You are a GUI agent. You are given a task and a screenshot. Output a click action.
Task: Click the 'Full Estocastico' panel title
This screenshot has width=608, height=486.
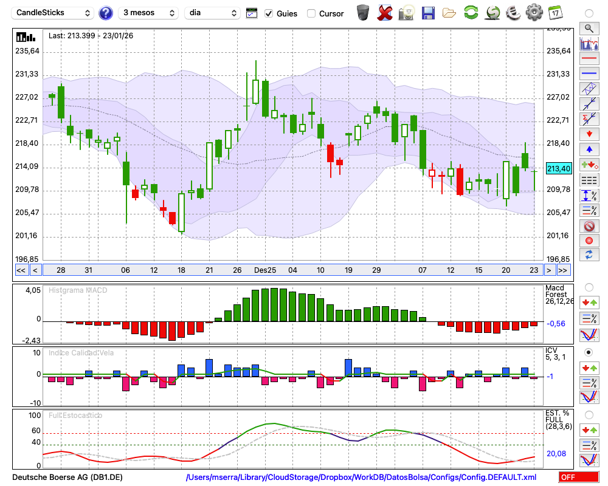click(x=75, y=416)
